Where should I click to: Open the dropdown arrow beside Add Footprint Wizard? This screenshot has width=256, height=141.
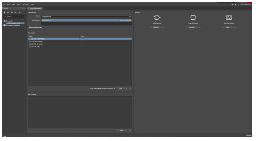[200, 27]
